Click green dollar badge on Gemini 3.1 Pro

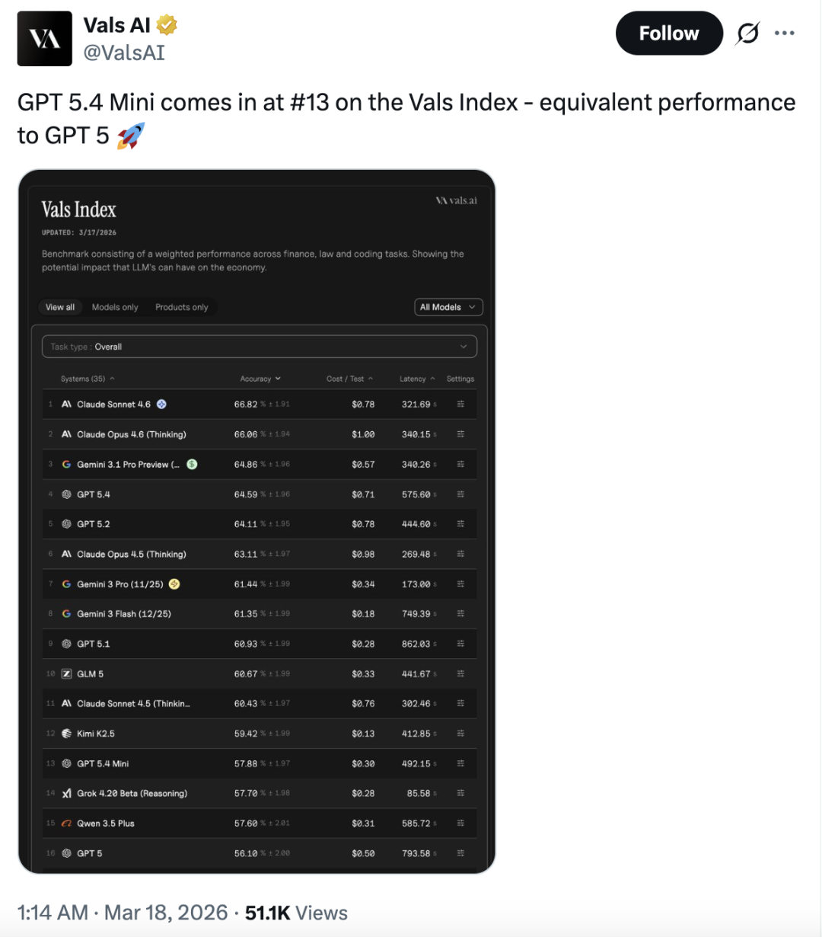coord(192,464)
